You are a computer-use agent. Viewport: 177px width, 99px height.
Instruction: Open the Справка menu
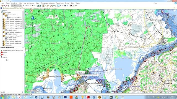tap(78, 3)
